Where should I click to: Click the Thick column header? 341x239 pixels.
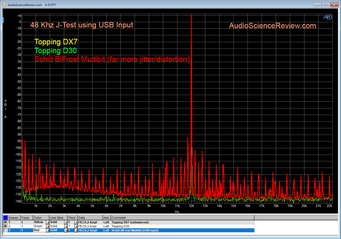click(x=72, y=218)
